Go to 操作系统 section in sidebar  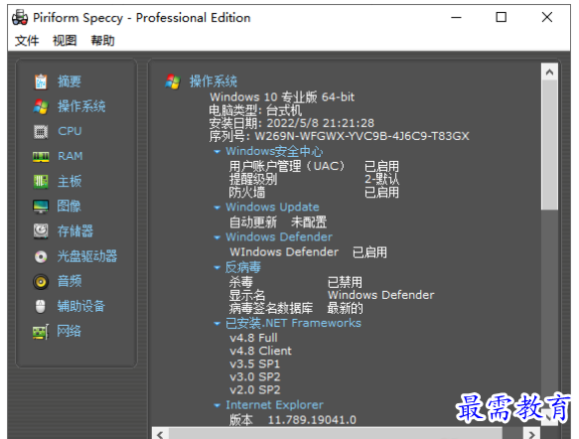[81, 106]
